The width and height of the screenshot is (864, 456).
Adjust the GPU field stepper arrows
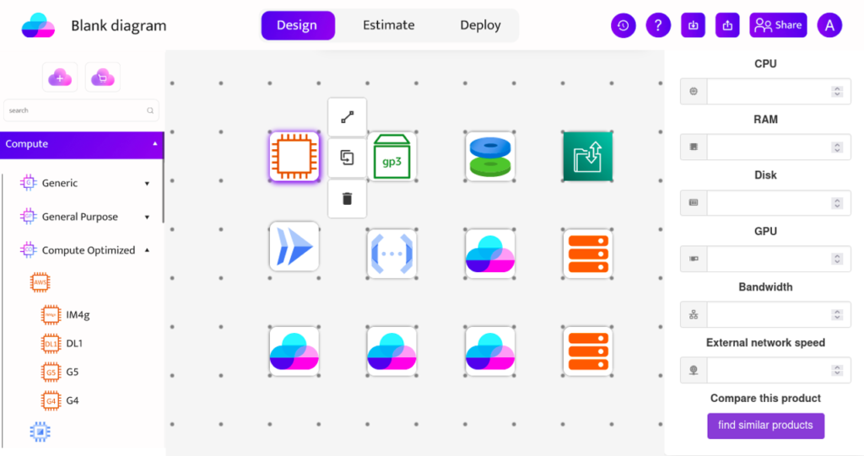(x=837, y=259)
